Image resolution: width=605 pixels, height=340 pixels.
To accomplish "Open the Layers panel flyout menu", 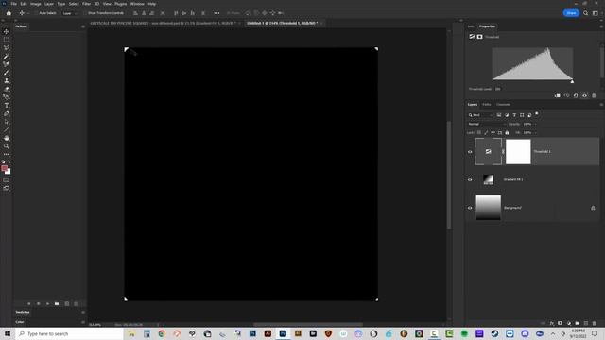I will tap(601, 105).
